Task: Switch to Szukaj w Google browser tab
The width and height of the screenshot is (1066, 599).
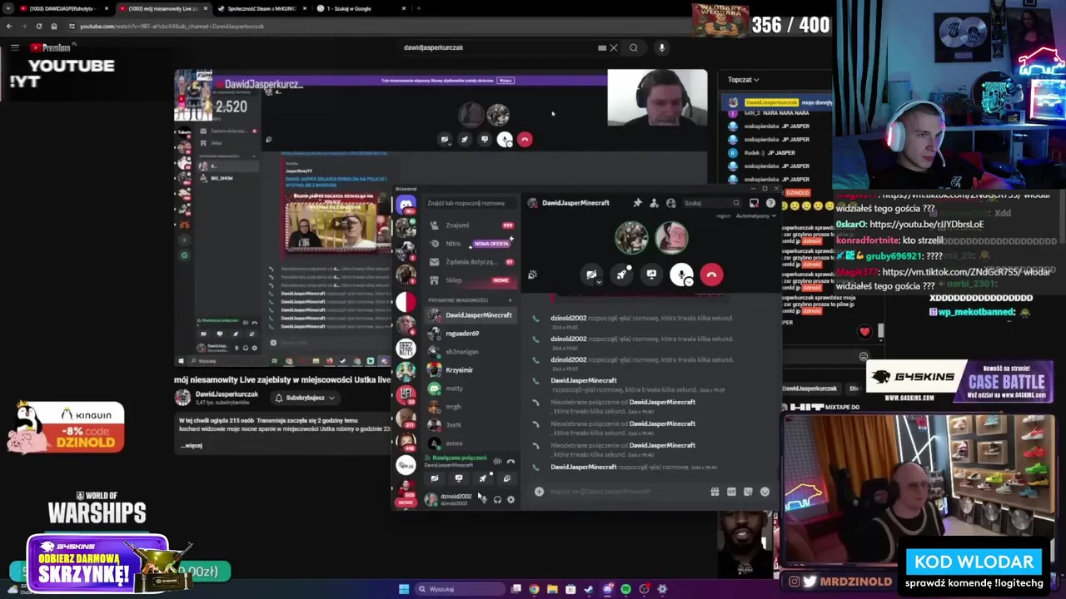Action: coord(361,8)
